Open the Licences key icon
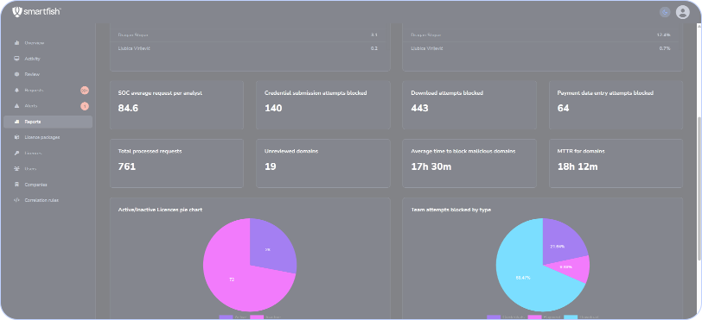The width and height of the screenshot is (702, 320). point(16,154)
